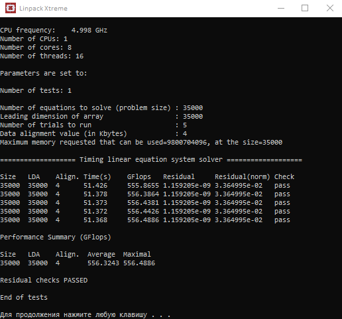Close the Linpack Xtreme window

pos(330,8)
